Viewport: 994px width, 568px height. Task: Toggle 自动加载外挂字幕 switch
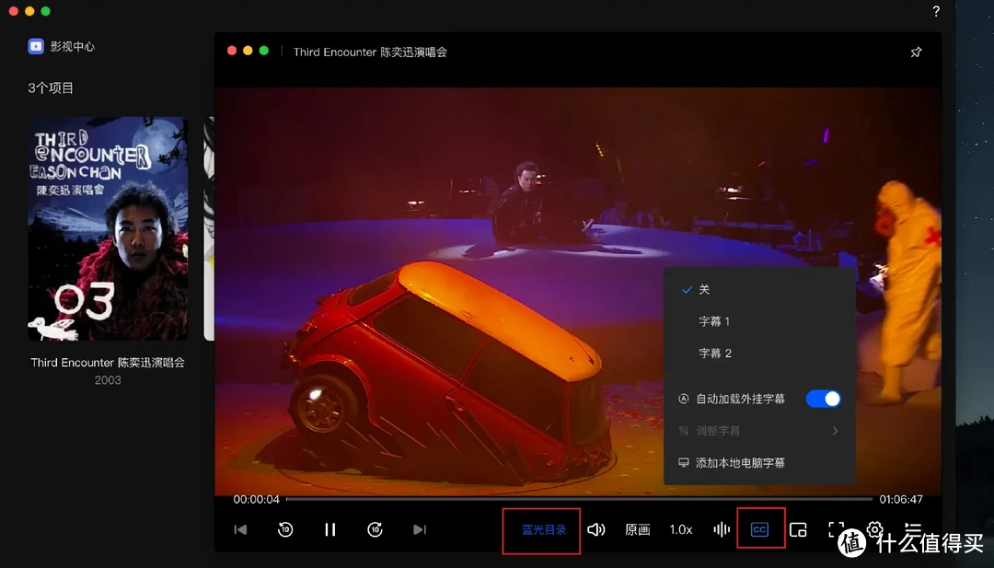pos(823,399)
